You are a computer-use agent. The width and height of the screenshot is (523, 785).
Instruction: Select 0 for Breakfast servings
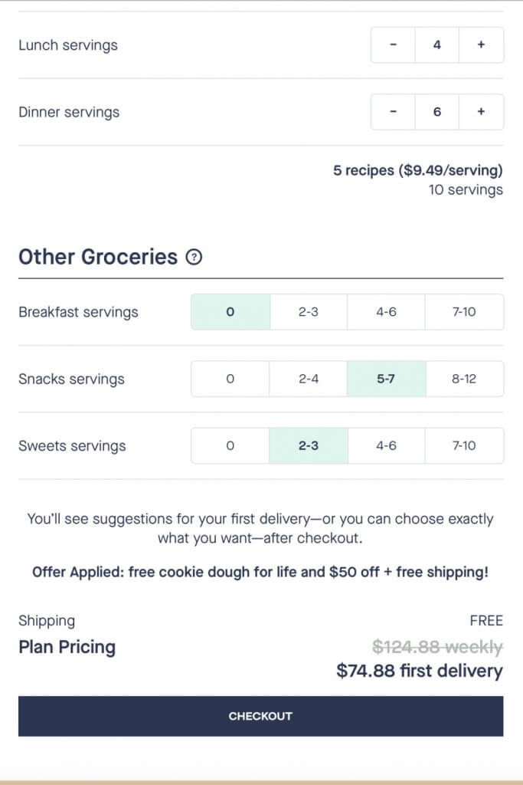pyautogui.click(x=230, y=312)
